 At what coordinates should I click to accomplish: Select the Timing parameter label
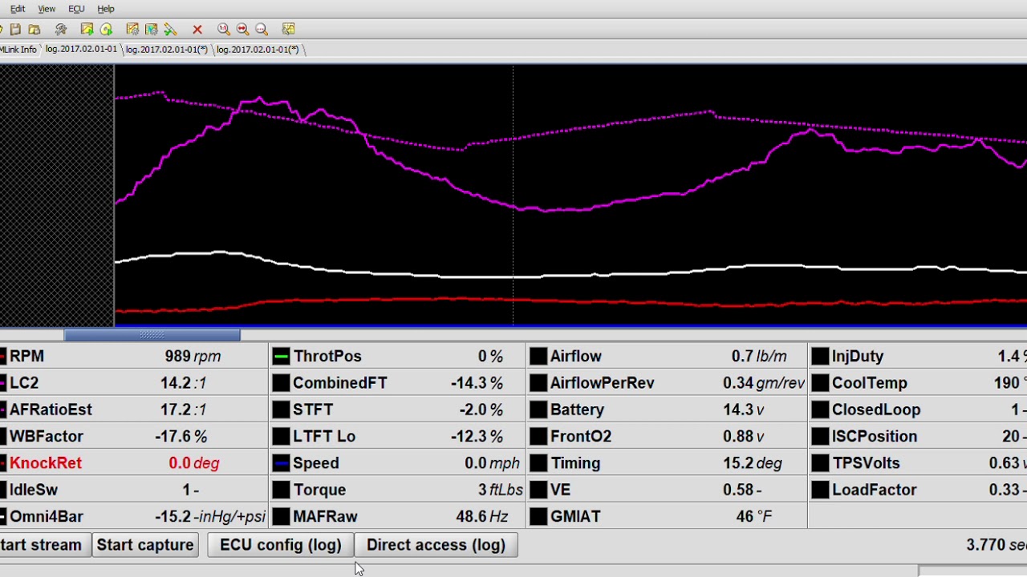point(575,463)
